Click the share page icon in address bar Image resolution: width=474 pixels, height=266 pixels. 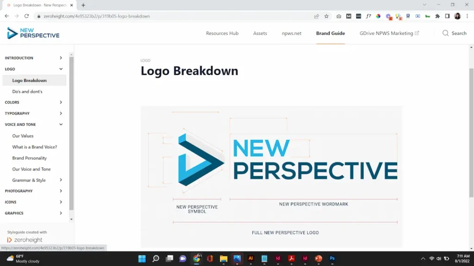coord(317,16)
